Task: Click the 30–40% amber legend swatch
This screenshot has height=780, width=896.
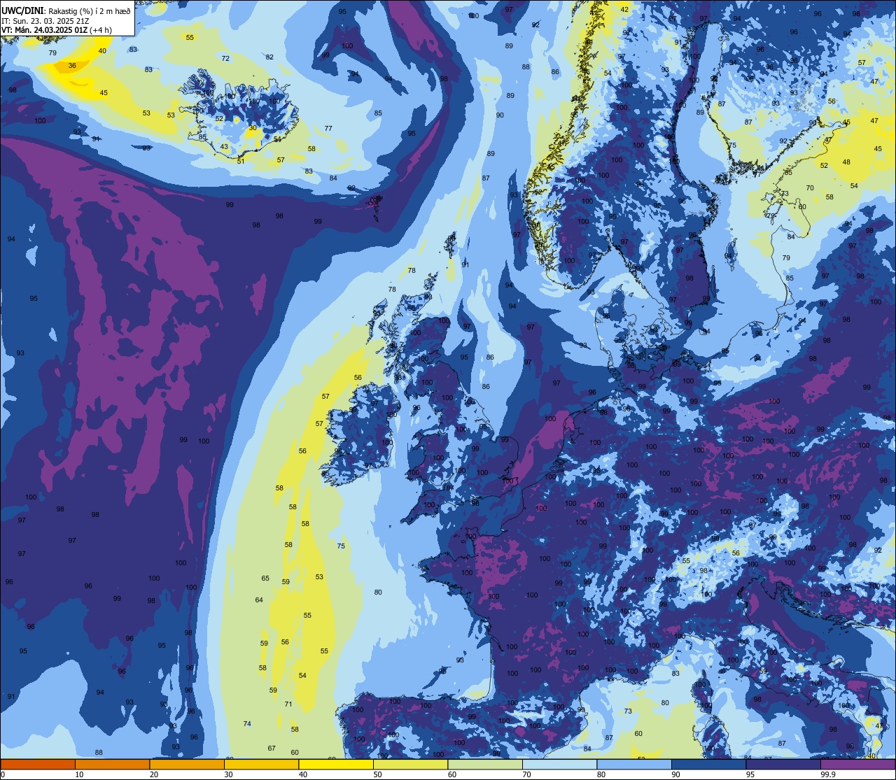Action: tap(261, 764)
